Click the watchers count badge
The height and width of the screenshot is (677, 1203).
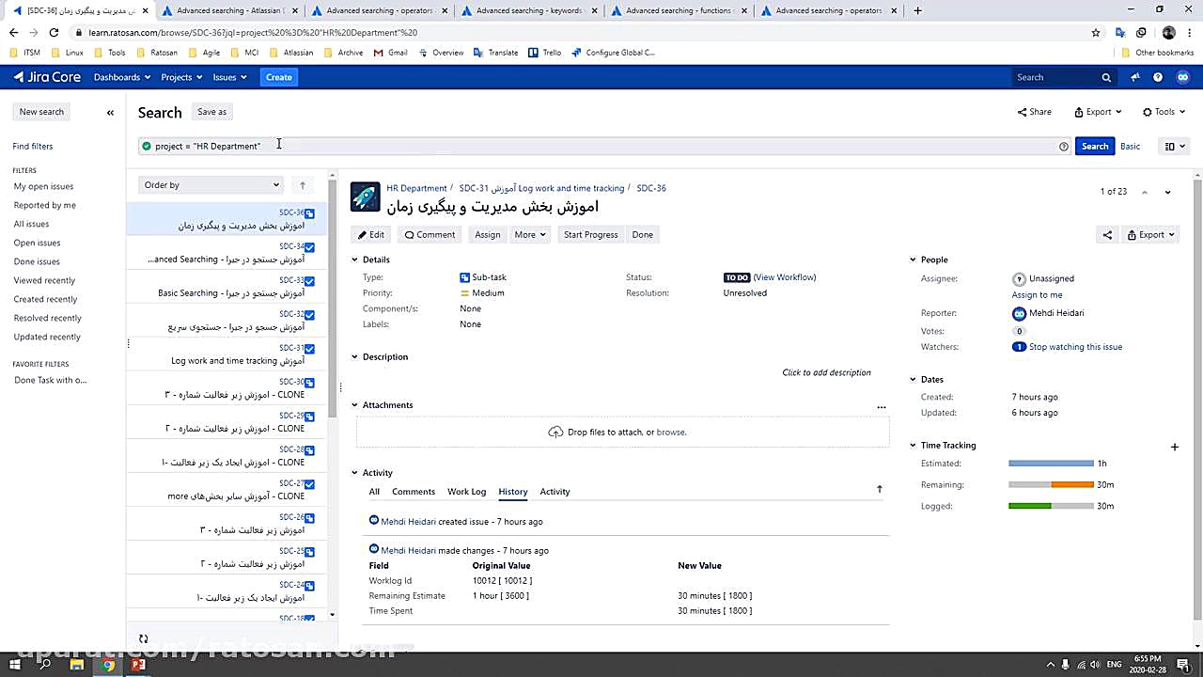tap(1019, 347)
